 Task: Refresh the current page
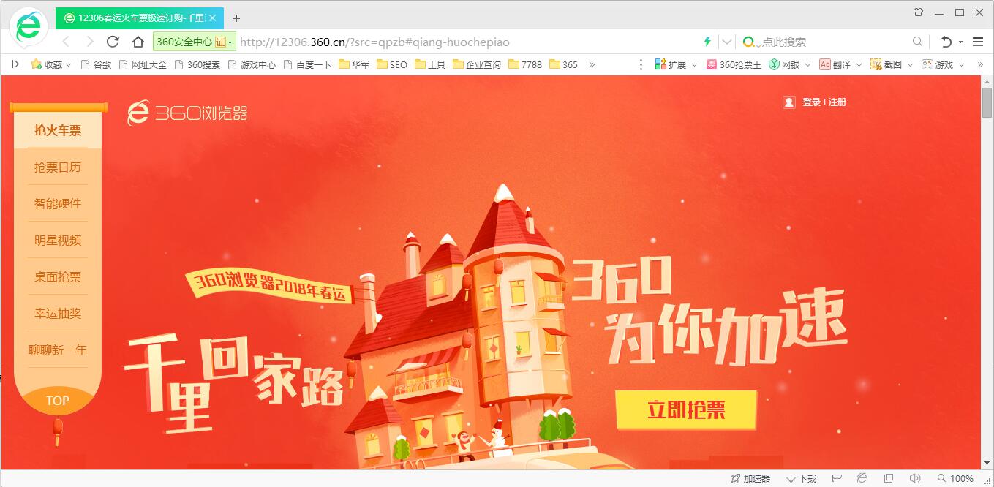113,42
